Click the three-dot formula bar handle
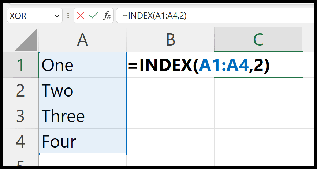This screenshot has height=169, width=317. (68, 16)
